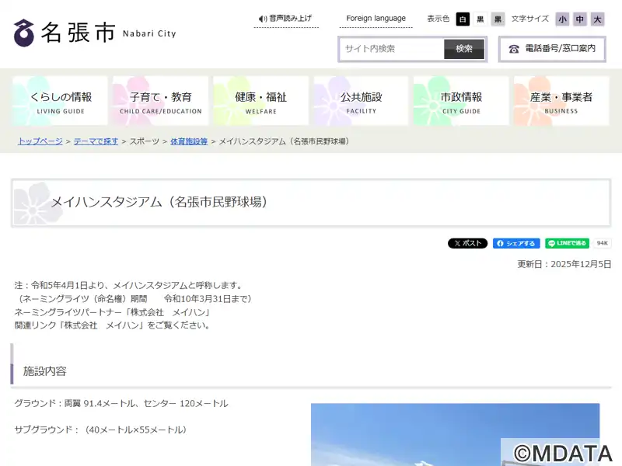
Task: Open 子育て・教育 Child Care menu
Action: [161, 101]
